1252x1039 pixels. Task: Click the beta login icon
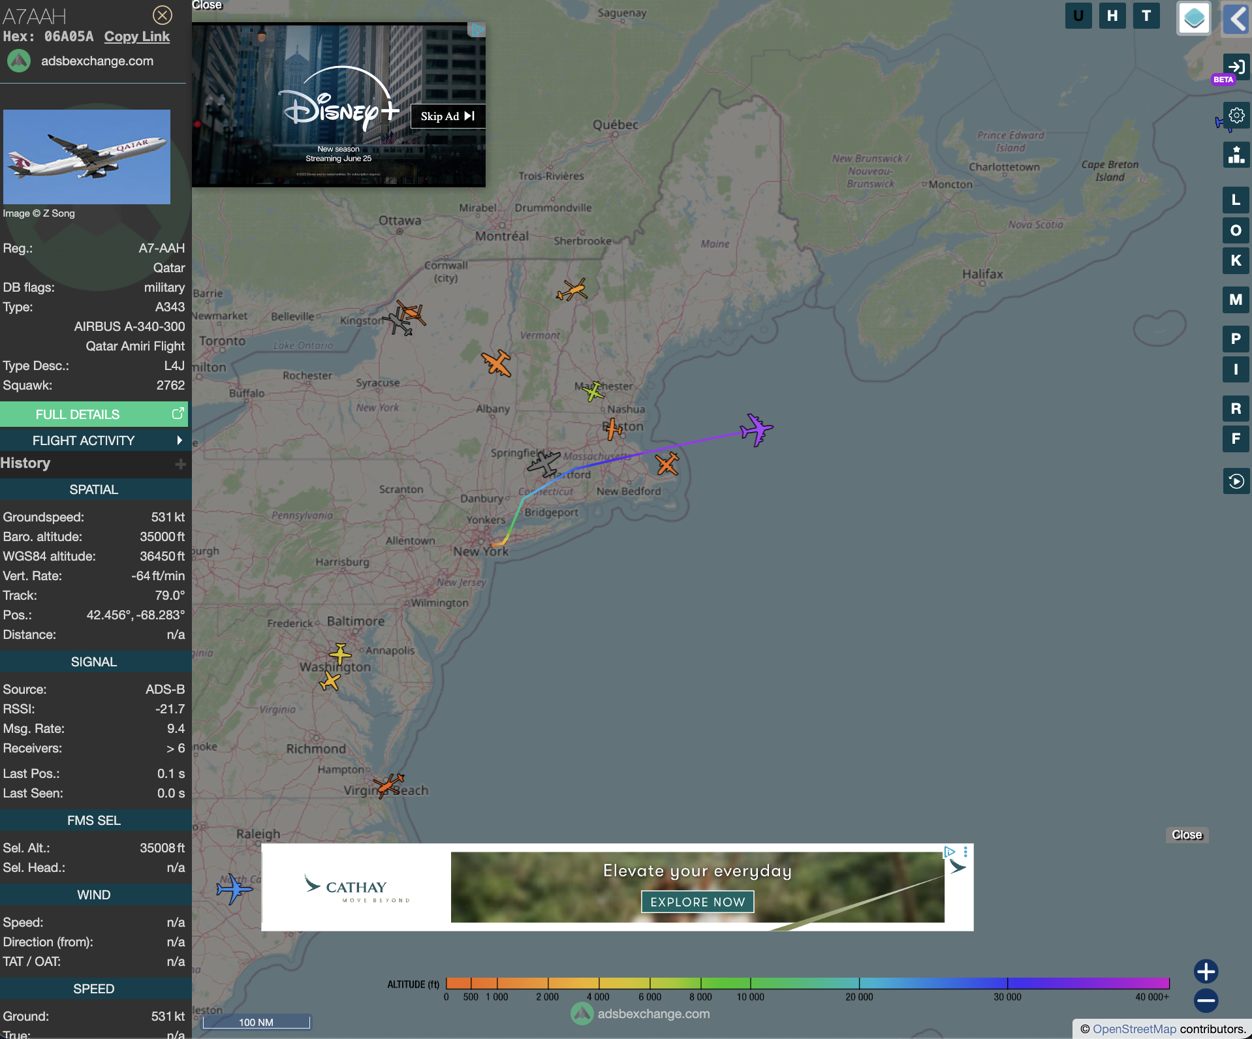coord(1236,67)
